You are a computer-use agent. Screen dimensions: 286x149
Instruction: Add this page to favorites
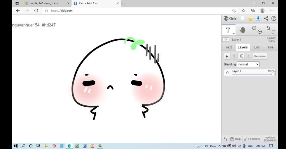pos(234,11)
